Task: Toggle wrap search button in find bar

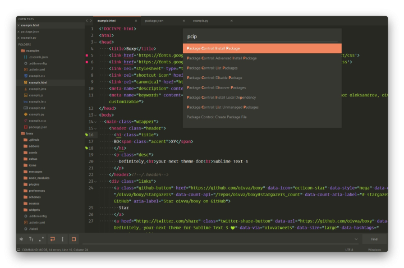Action: [x=52, y=239]
